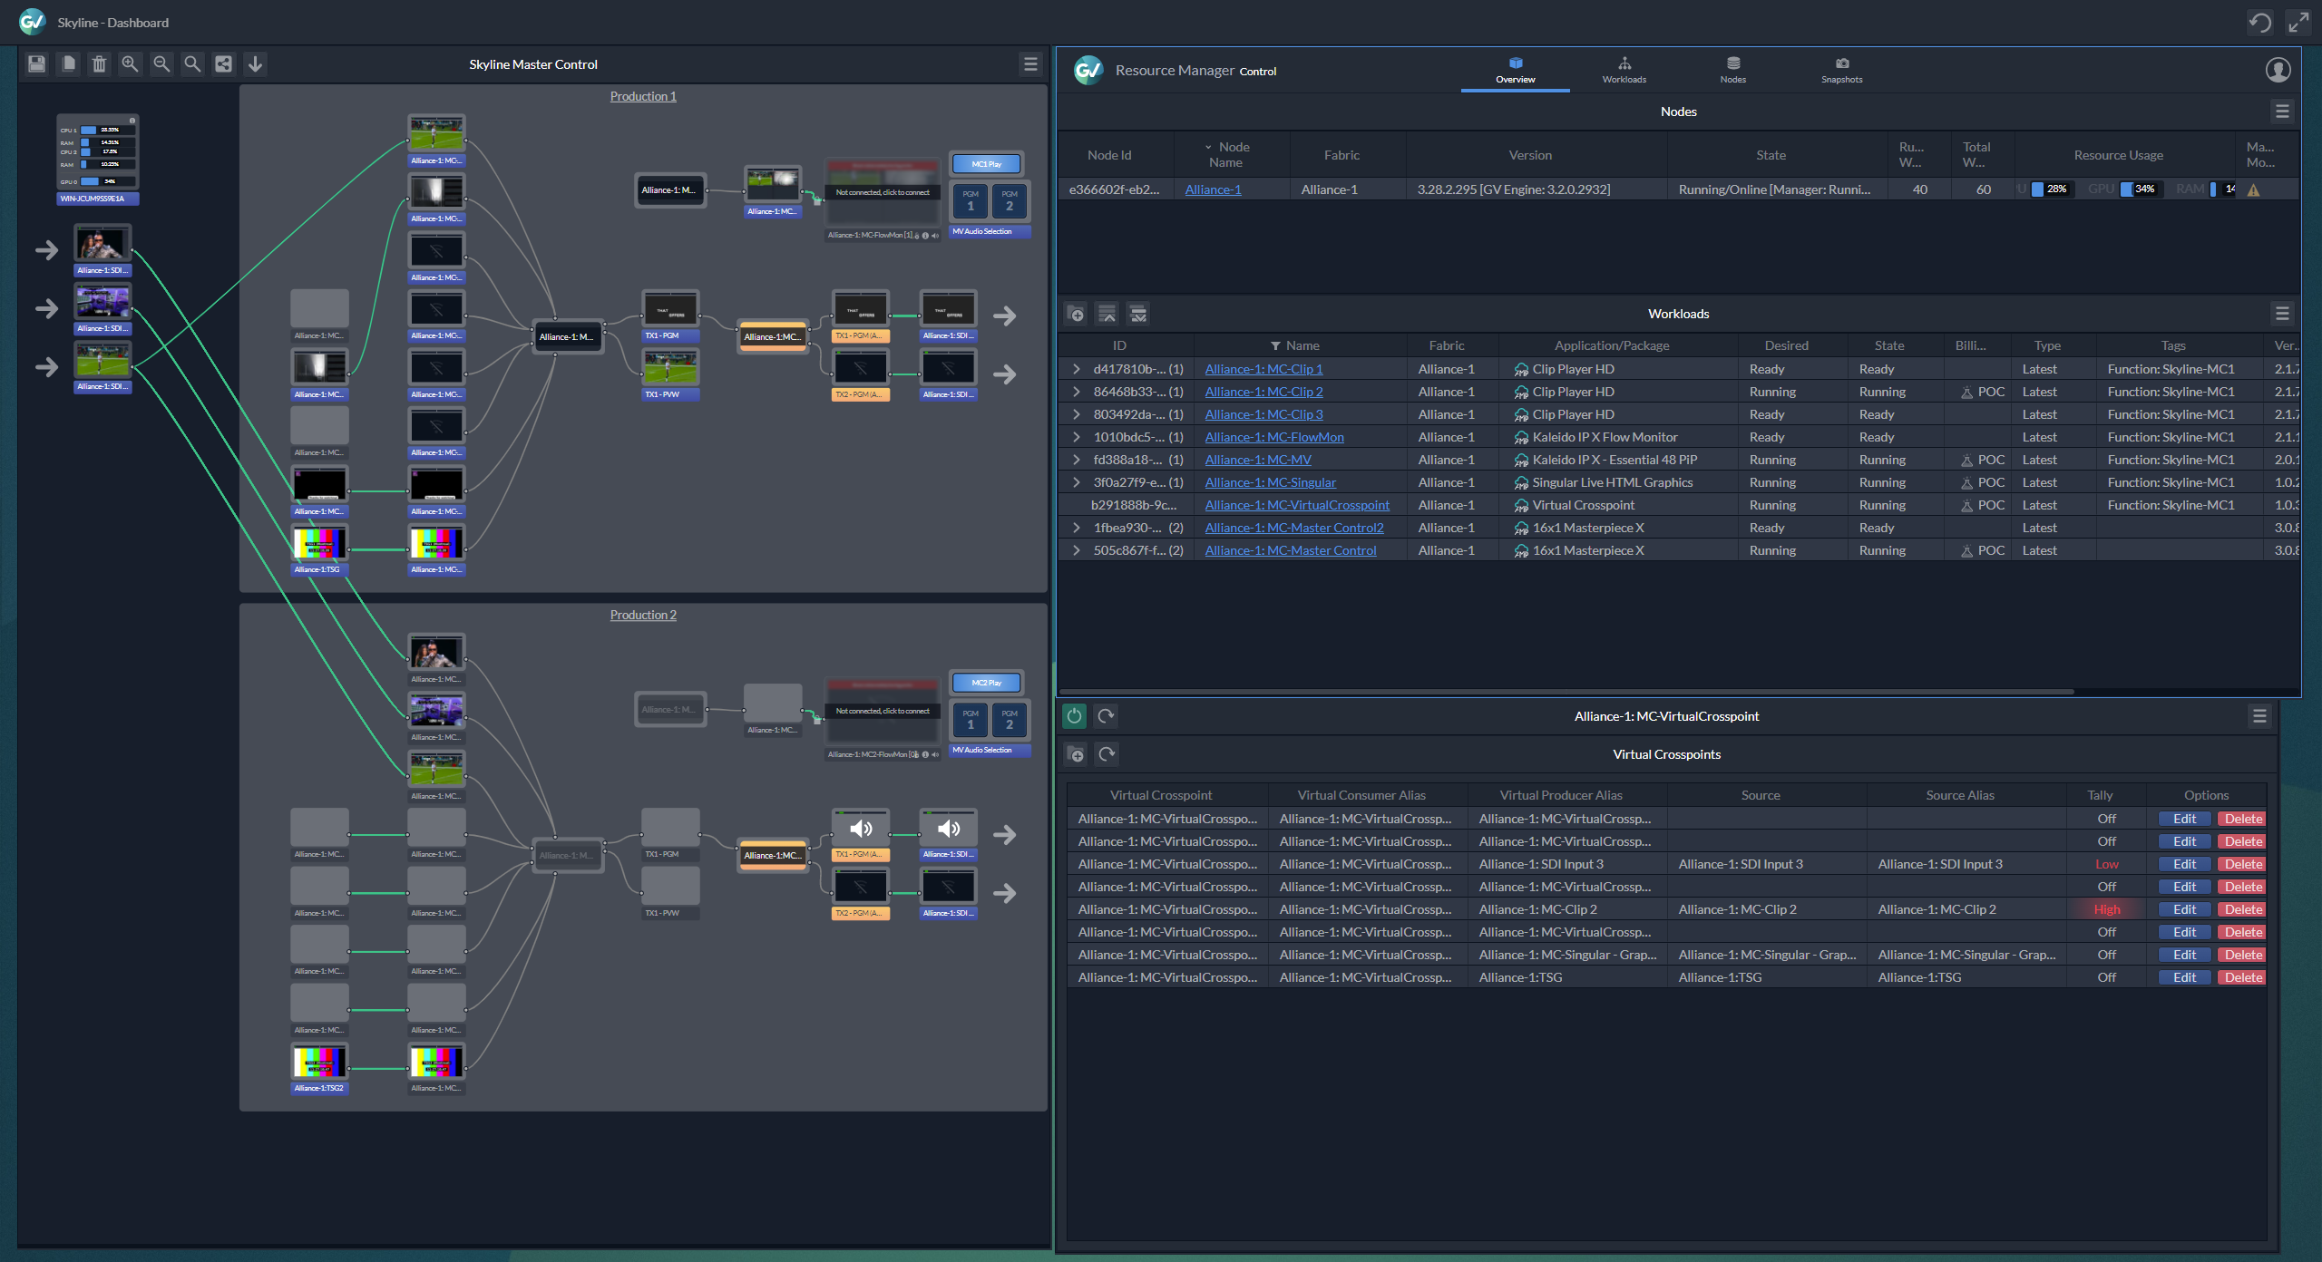Click the warning triangle on the Alliance-1 node row

click(x=2254, y=189)
